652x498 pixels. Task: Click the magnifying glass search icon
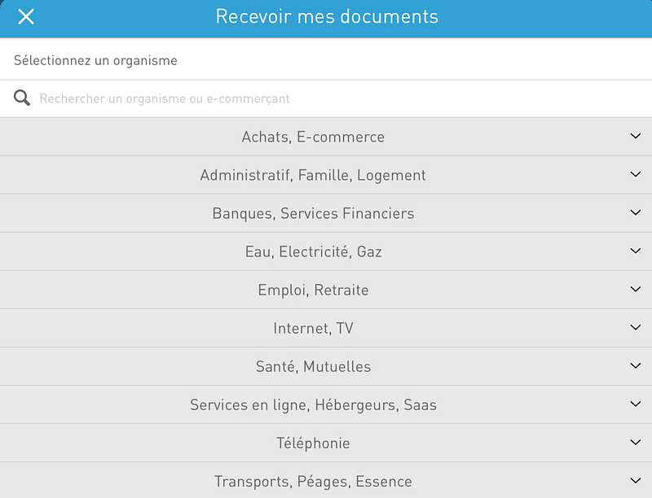click(22, 98)
